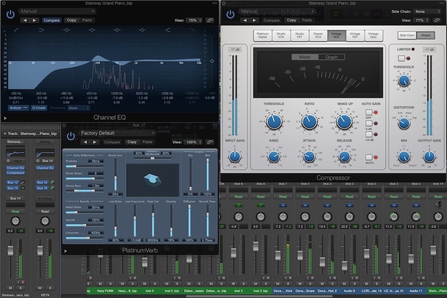Viewport: 447px width, 298px height.
Task: Open the Processing Stereo dropdown in Channel EQ
Action: coord(78,108)
